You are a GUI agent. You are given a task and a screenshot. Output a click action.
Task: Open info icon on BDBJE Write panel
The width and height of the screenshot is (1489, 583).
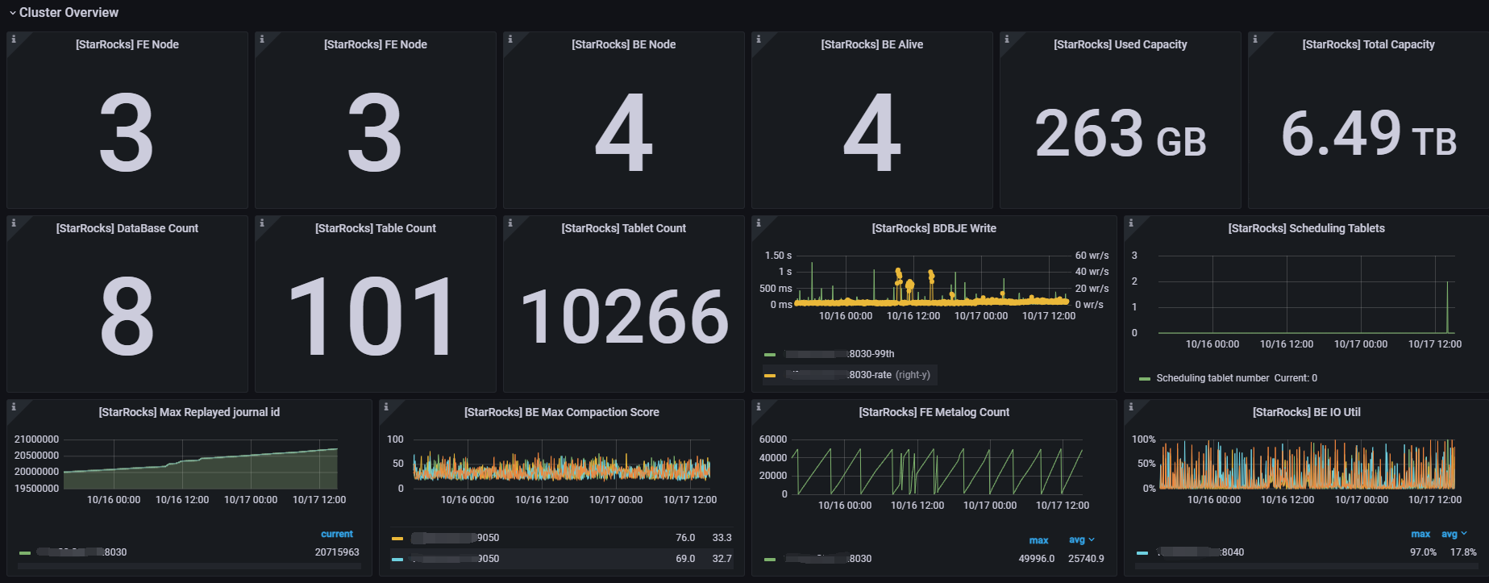(758, 223)
